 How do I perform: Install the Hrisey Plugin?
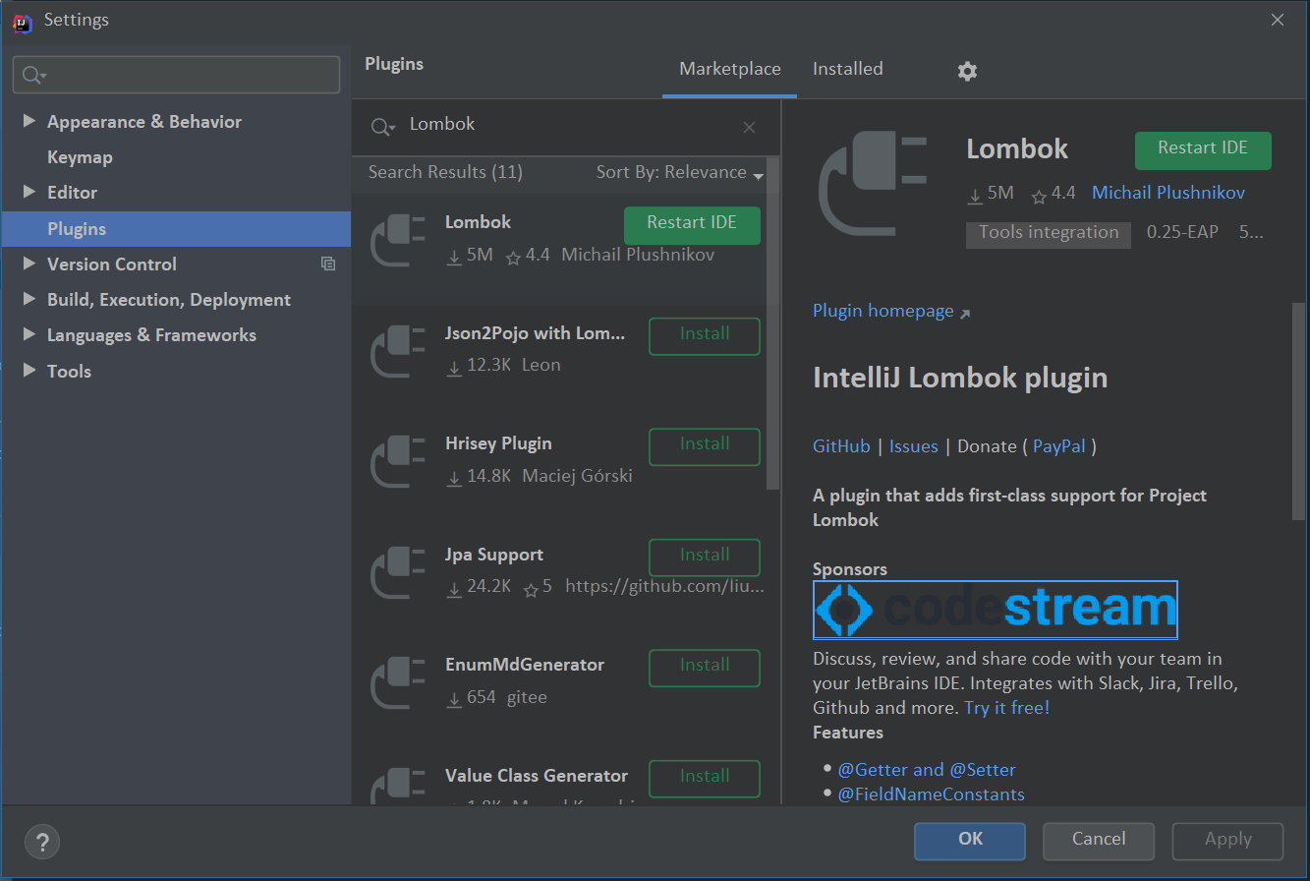[705, 446]
